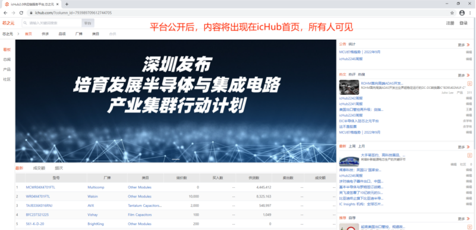Click the 登录 login link
This screenshot has height=230, width=476.
[464, 23]
